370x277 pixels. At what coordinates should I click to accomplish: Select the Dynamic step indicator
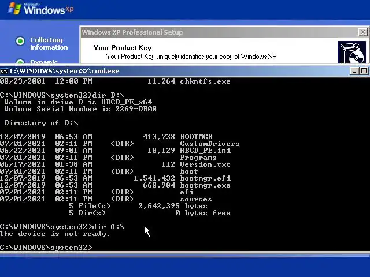[x=20, y=62]
